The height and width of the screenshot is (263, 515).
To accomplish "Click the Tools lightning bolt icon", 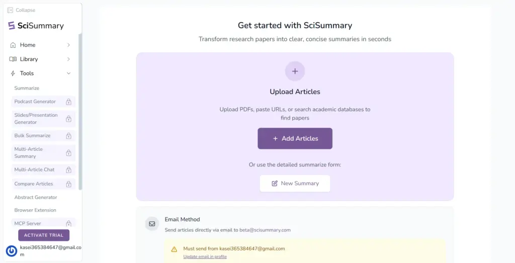I will 13,73.
